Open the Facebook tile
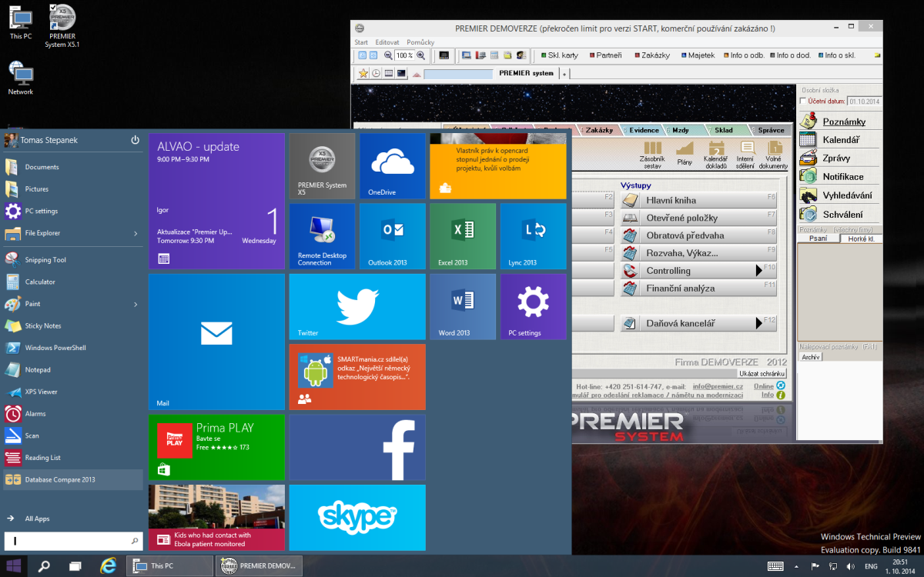924x577 pixels. [x=357, y=447]
